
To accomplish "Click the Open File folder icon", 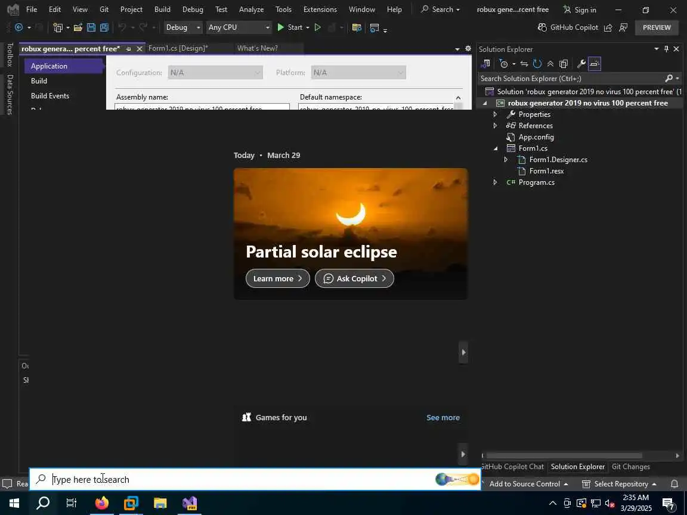I will [78, 27].
